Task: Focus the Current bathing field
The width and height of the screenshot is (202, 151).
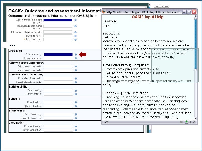Action: click(x=58, y=94)
